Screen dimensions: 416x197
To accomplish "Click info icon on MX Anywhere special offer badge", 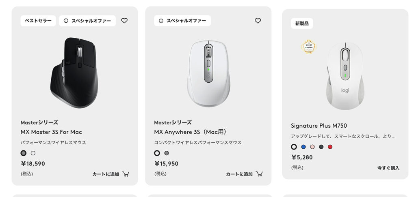I will [x=161, y=21].
